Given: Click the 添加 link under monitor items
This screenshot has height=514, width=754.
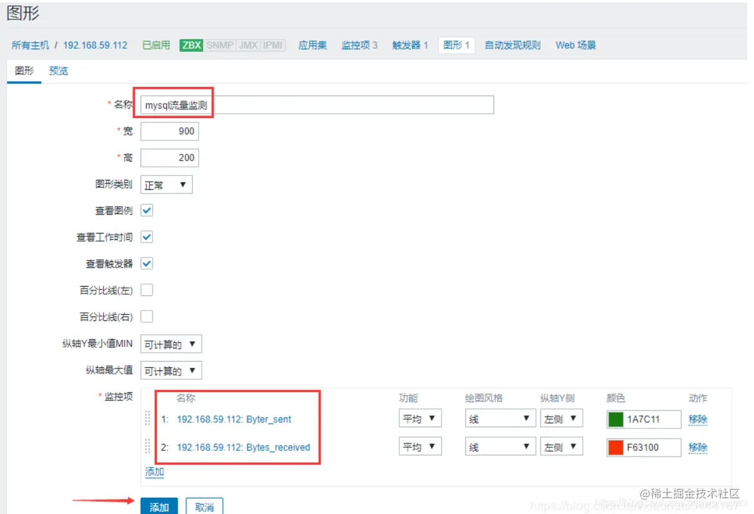Looking at the screenshot, I should tap(154, 472).
